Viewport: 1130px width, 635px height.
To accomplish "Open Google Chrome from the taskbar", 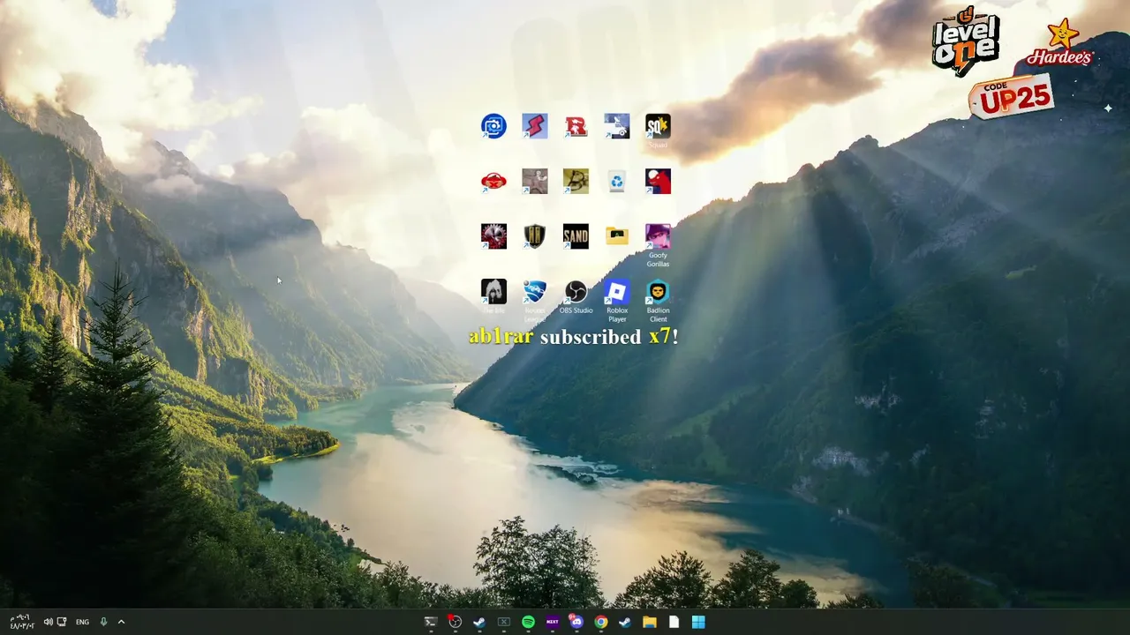I will tap(600, 622).
